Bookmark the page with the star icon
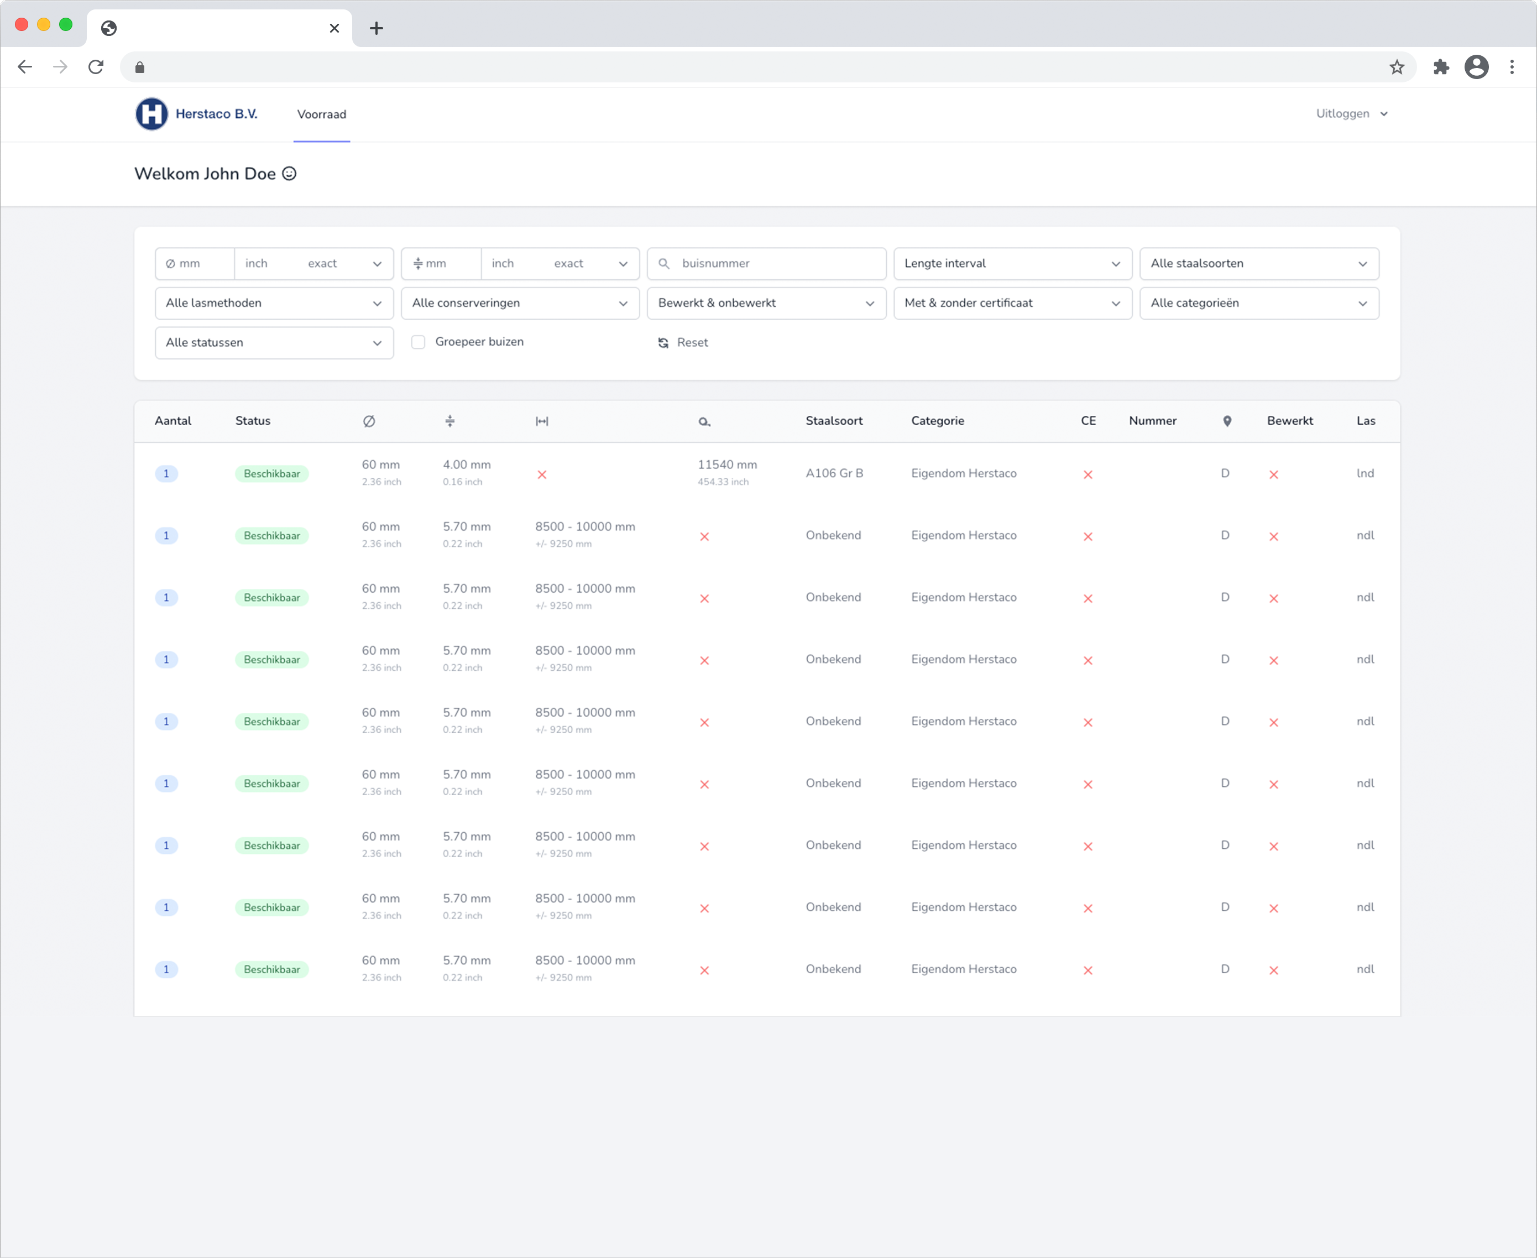 [x=1397, y=67]
